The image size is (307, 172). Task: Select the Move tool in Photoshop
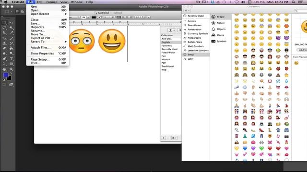pyautogui.click(x=12, y=23)
